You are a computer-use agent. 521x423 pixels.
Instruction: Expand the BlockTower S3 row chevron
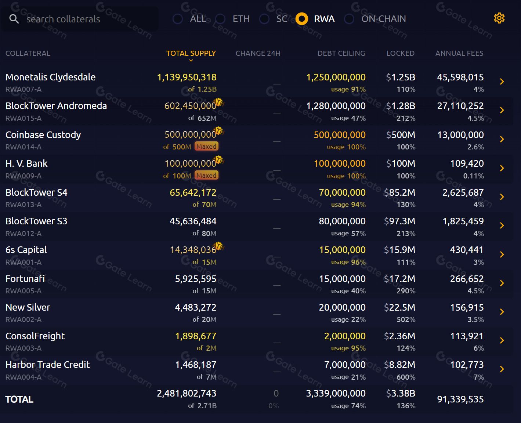[502, 225]
